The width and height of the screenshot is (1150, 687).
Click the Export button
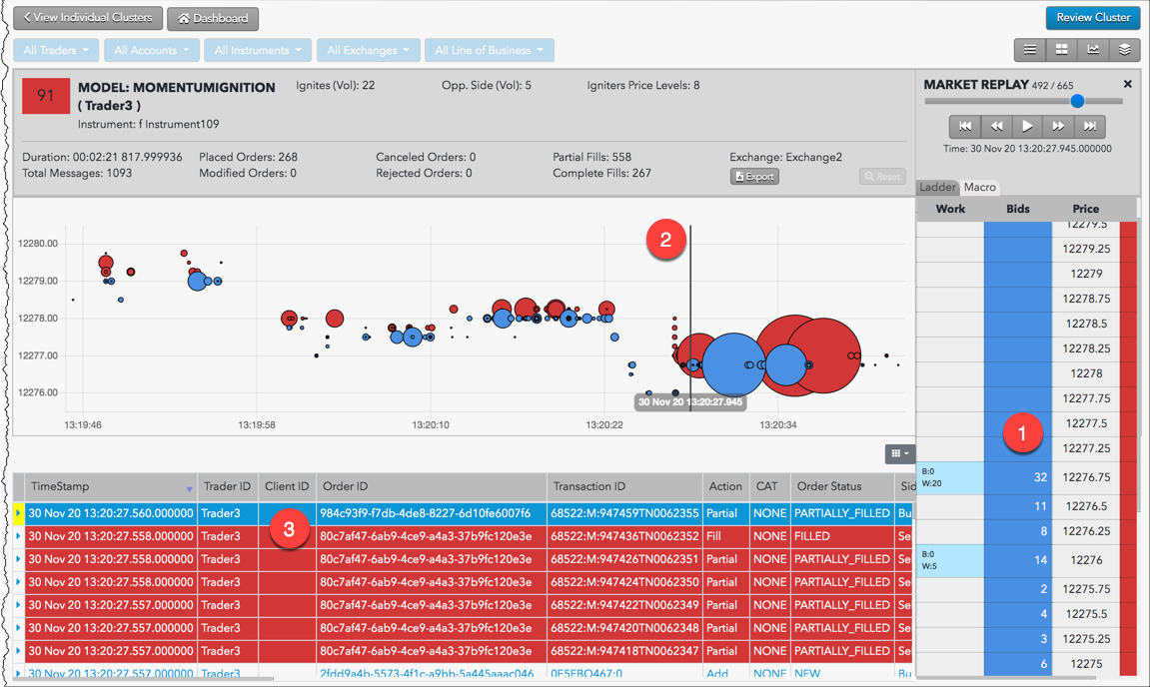click(754, 177)
